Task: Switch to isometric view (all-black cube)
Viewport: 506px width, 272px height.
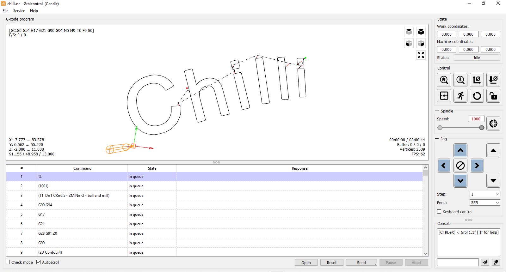Action: [x=421, y=32]
